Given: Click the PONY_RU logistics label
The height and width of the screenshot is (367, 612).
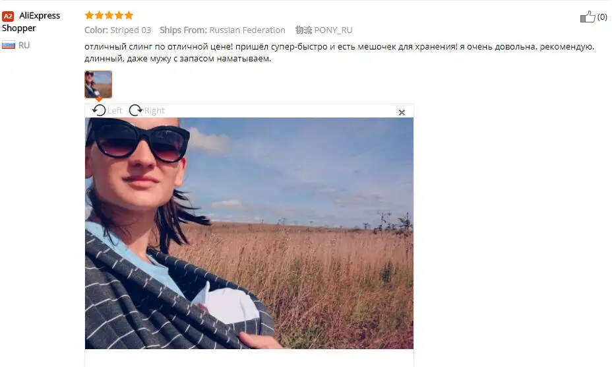Looking at the screenshot, I should [x=333, y=30].
